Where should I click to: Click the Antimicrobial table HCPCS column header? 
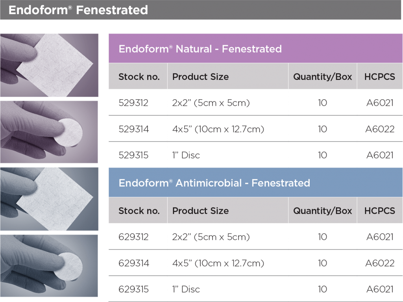(380, 210)
